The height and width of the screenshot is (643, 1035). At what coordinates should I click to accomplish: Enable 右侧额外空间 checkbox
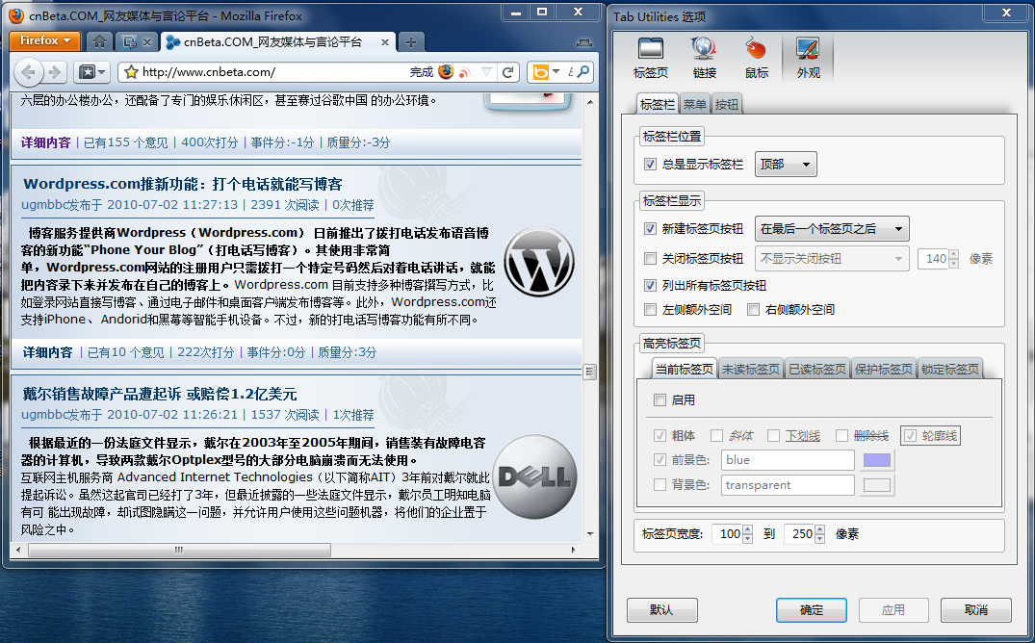pos(753,310)
